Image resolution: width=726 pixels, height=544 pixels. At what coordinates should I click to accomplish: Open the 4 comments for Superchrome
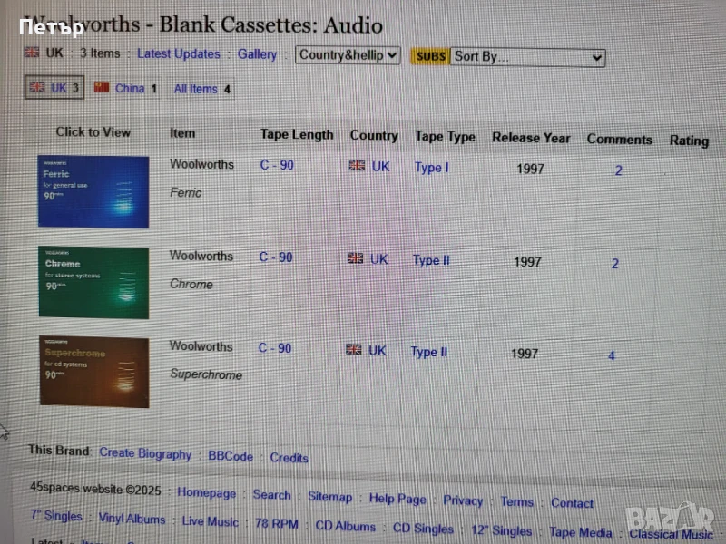click(611, 355)
